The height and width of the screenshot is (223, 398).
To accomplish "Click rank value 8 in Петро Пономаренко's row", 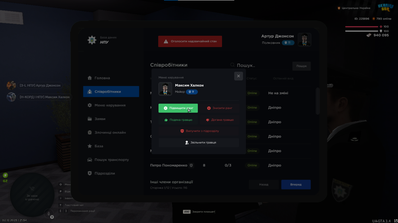I will click(x=204, y=165).
